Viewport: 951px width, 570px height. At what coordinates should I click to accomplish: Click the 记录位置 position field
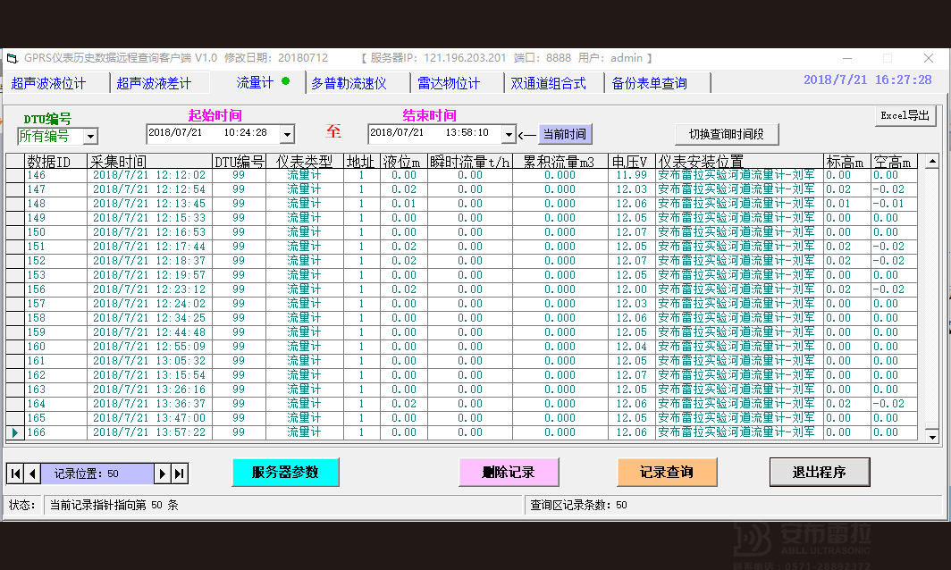(97, 474)
